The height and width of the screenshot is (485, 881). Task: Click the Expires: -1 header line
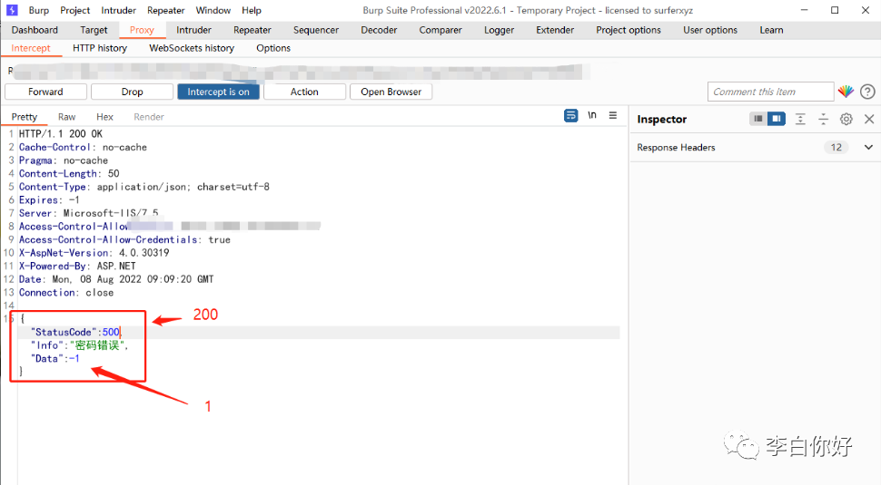click(x=49, y=199)
